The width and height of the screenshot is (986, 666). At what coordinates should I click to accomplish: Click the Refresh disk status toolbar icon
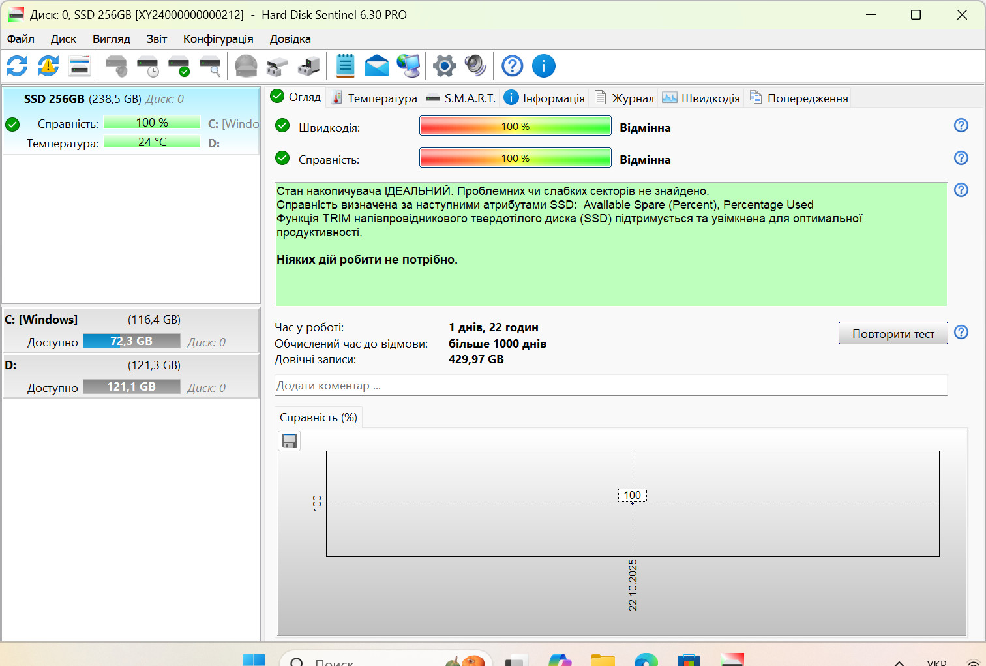(x=17, y=66)
